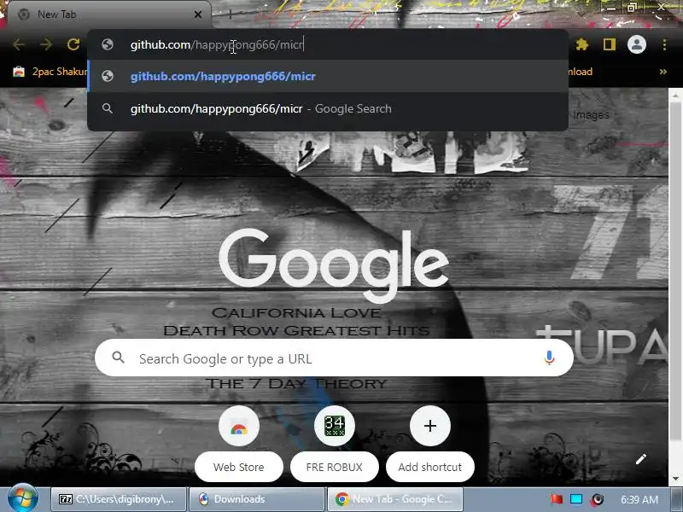683x512 pixels.
Task: Open the 2pac Shakur bookmark
Action: (50, 72)
